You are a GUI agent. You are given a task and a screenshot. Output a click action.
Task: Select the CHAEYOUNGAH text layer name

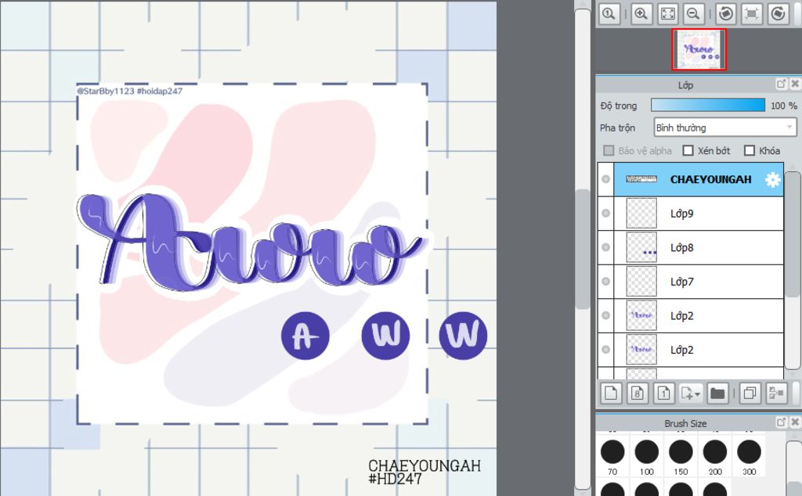[x=710, y=179]
